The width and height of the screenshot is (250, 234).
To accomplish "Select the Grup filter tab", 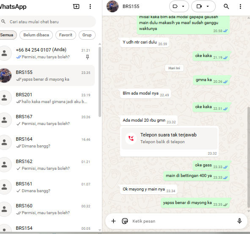I will pos(87,35).
